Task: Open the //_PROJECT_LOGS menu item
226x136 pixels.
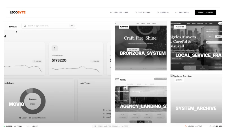Action: pyautogui.click(x=119, y=12)
